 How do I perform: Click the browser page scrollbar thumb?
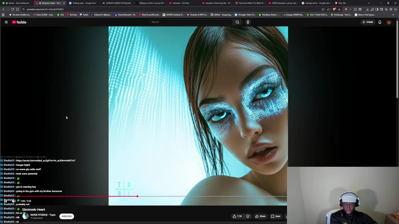tap(397, 59)
